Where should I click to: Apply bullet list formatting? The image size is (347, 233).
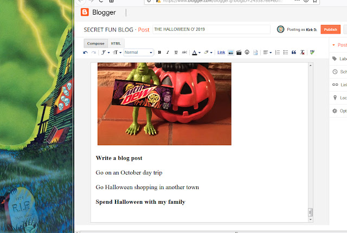[286, 53]
